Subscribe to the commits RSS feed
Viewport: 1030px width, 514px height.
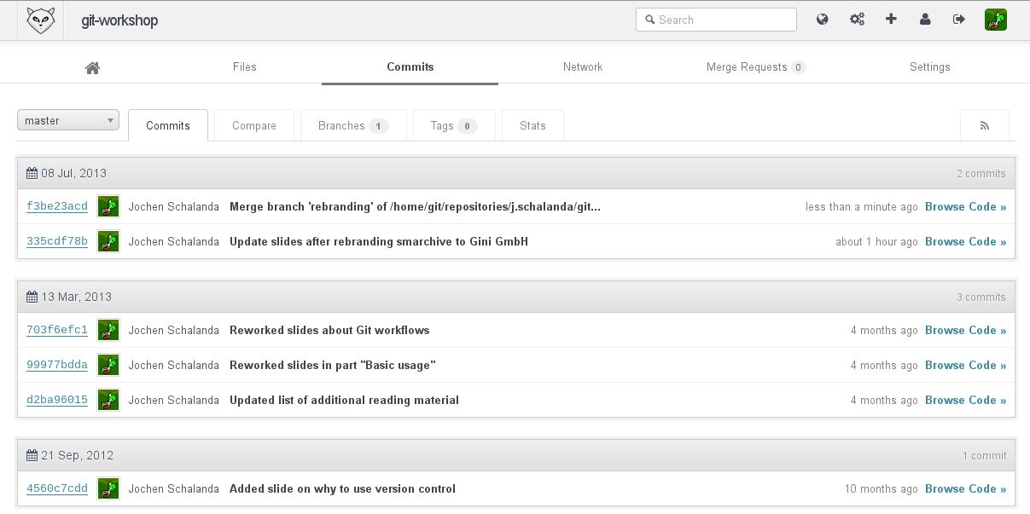984,124
